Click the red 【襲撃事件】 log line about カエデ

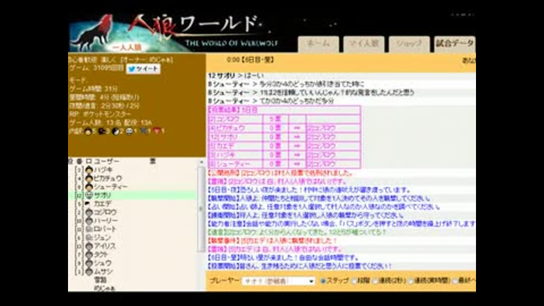coord(273,240)
